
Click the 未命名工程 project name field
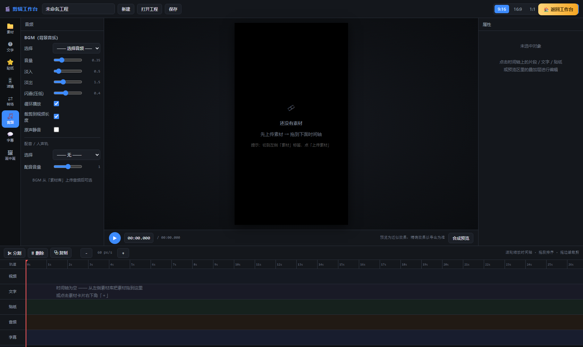(78, 9)
